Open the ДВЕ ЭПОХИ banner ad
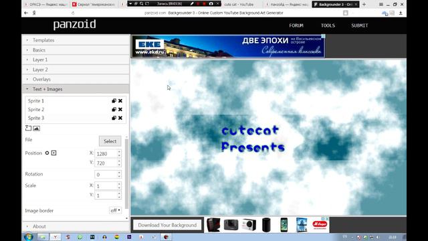 click(x=228, y=46)
